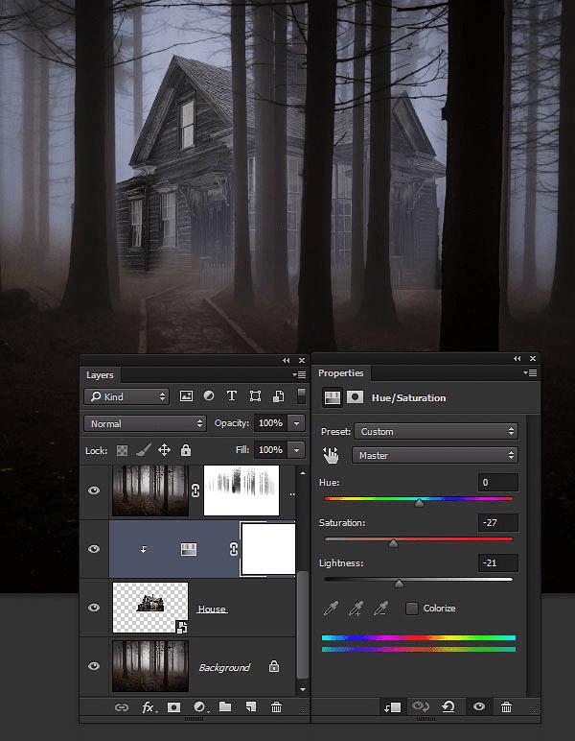Viewport: 575px width, 741px height.
Task: Open the fx layer style menu
Action: (x=149, y=707)
